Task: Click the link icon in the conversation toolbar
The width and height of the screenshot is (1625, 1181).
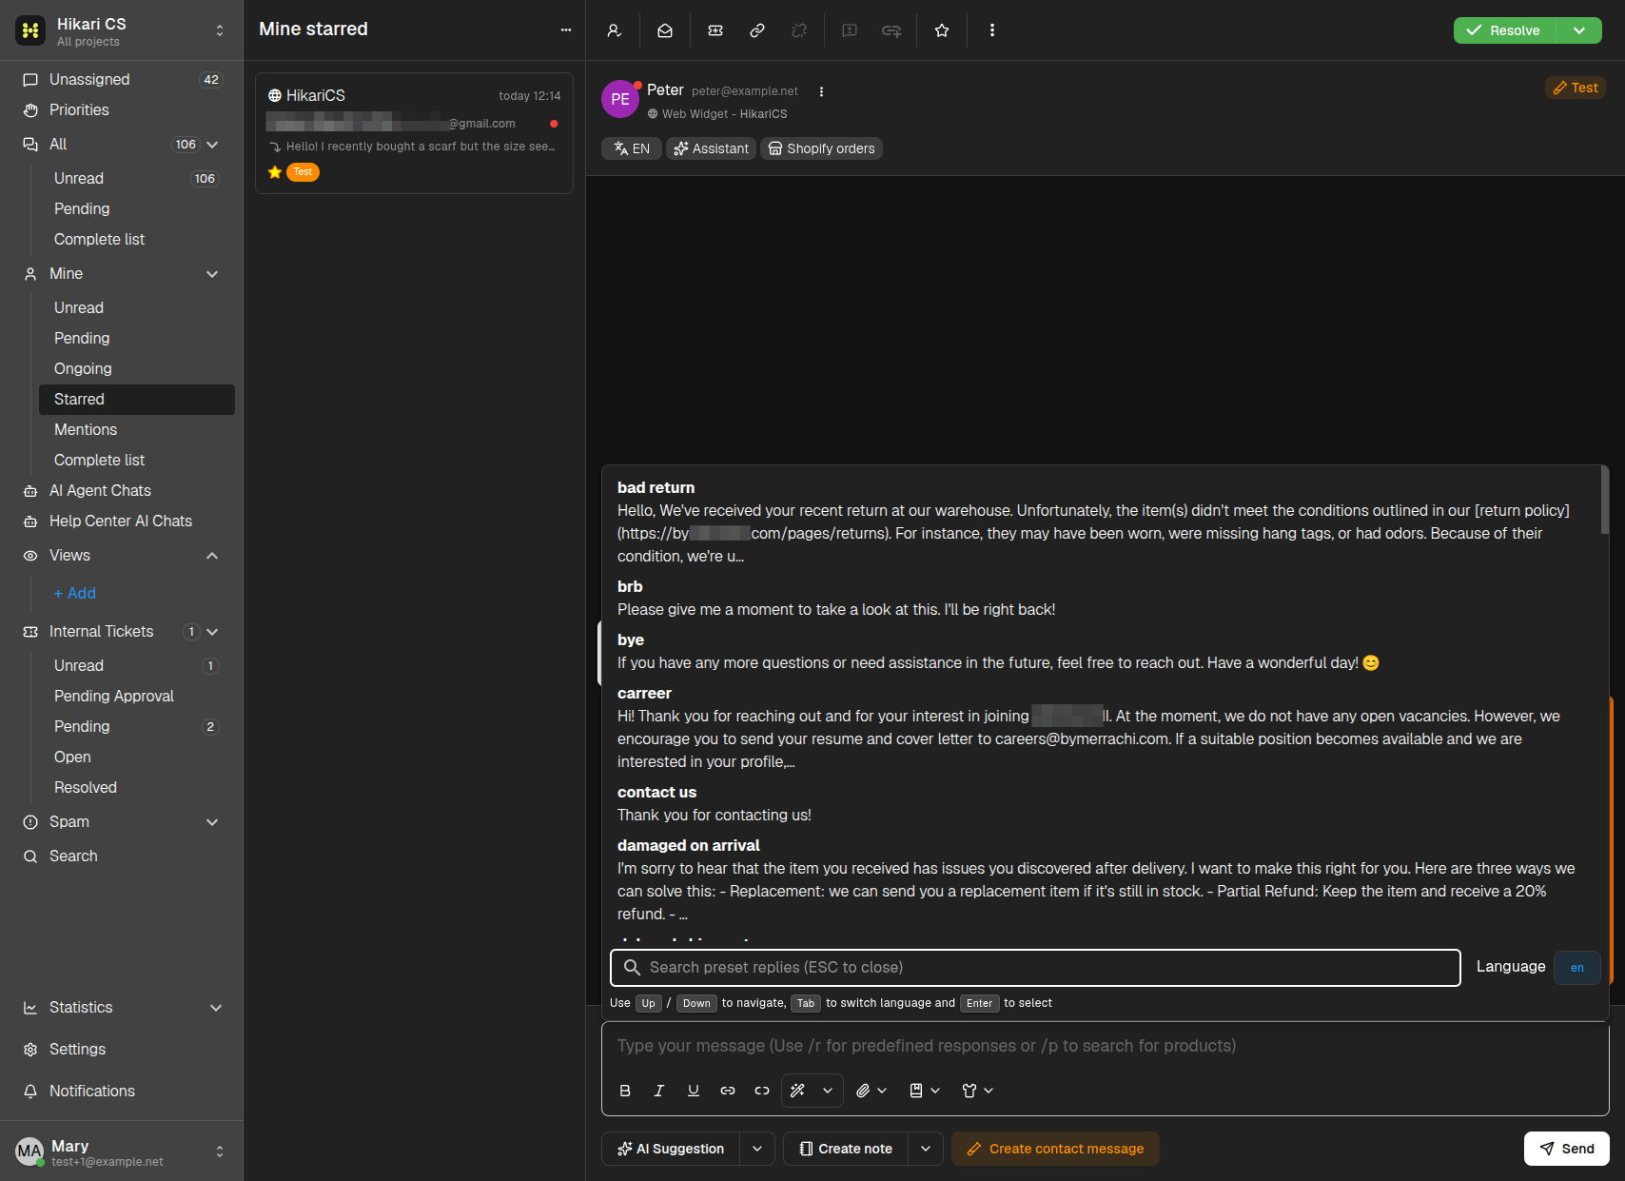Action: pyautogui.click(x=757, y=30)
